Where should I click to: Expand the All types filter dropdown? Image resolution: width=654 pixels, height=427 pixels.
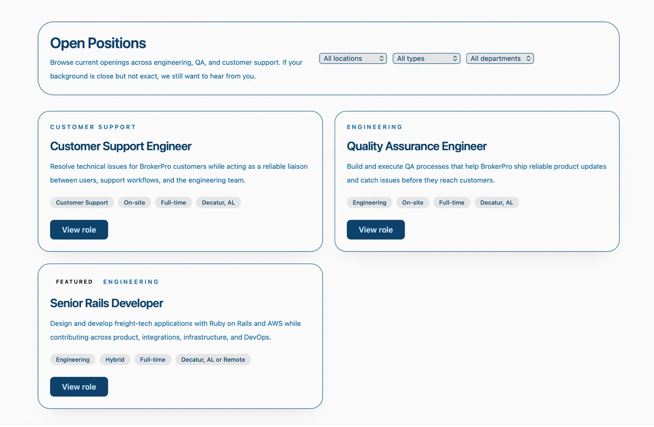point(425,58)
